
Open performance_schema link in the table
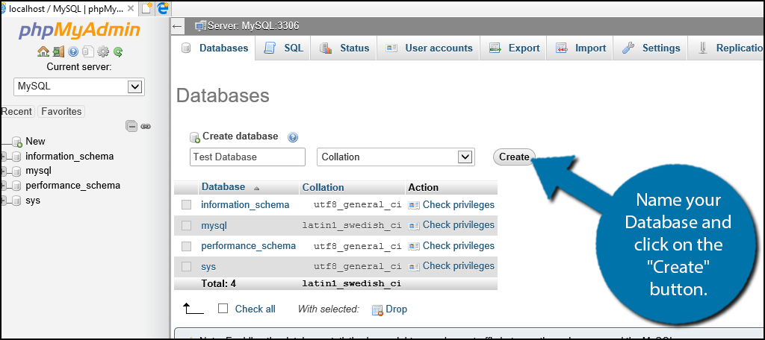pyautogui.click(x=248, y=246)
